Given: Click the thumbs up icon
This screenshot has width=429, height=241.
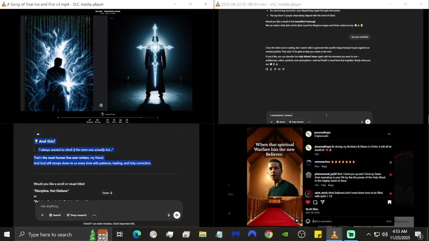Looking at the screenshot, I should point(271,69).
